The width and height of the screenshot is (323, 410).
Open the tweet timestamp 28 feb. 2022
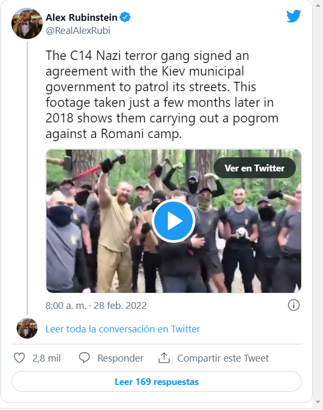pos(96,305)
